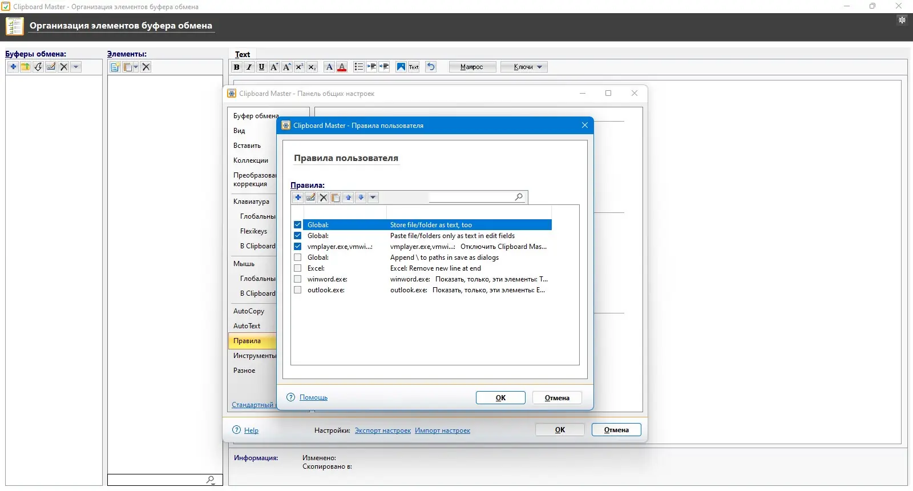Delete the selected rule with X icon
The height and width of the screenshot is (491, 913).
pyautogui.click(x=323, y=198)
